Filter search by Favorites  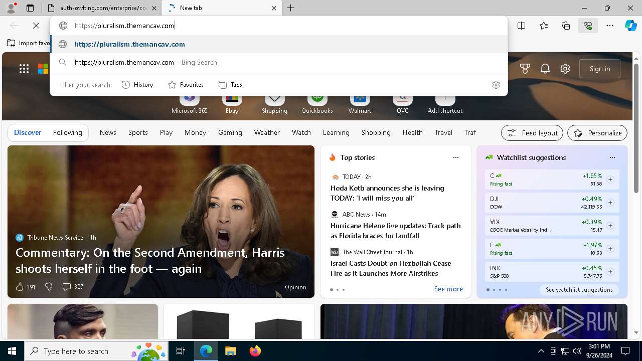click(186, 85)
